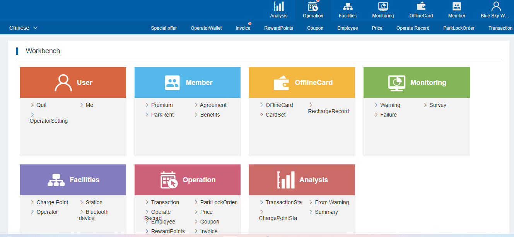Open ParkLockOrder link in Operation card
The width and height of the screenshot is (514, 237).
click(x=218, y=202)
